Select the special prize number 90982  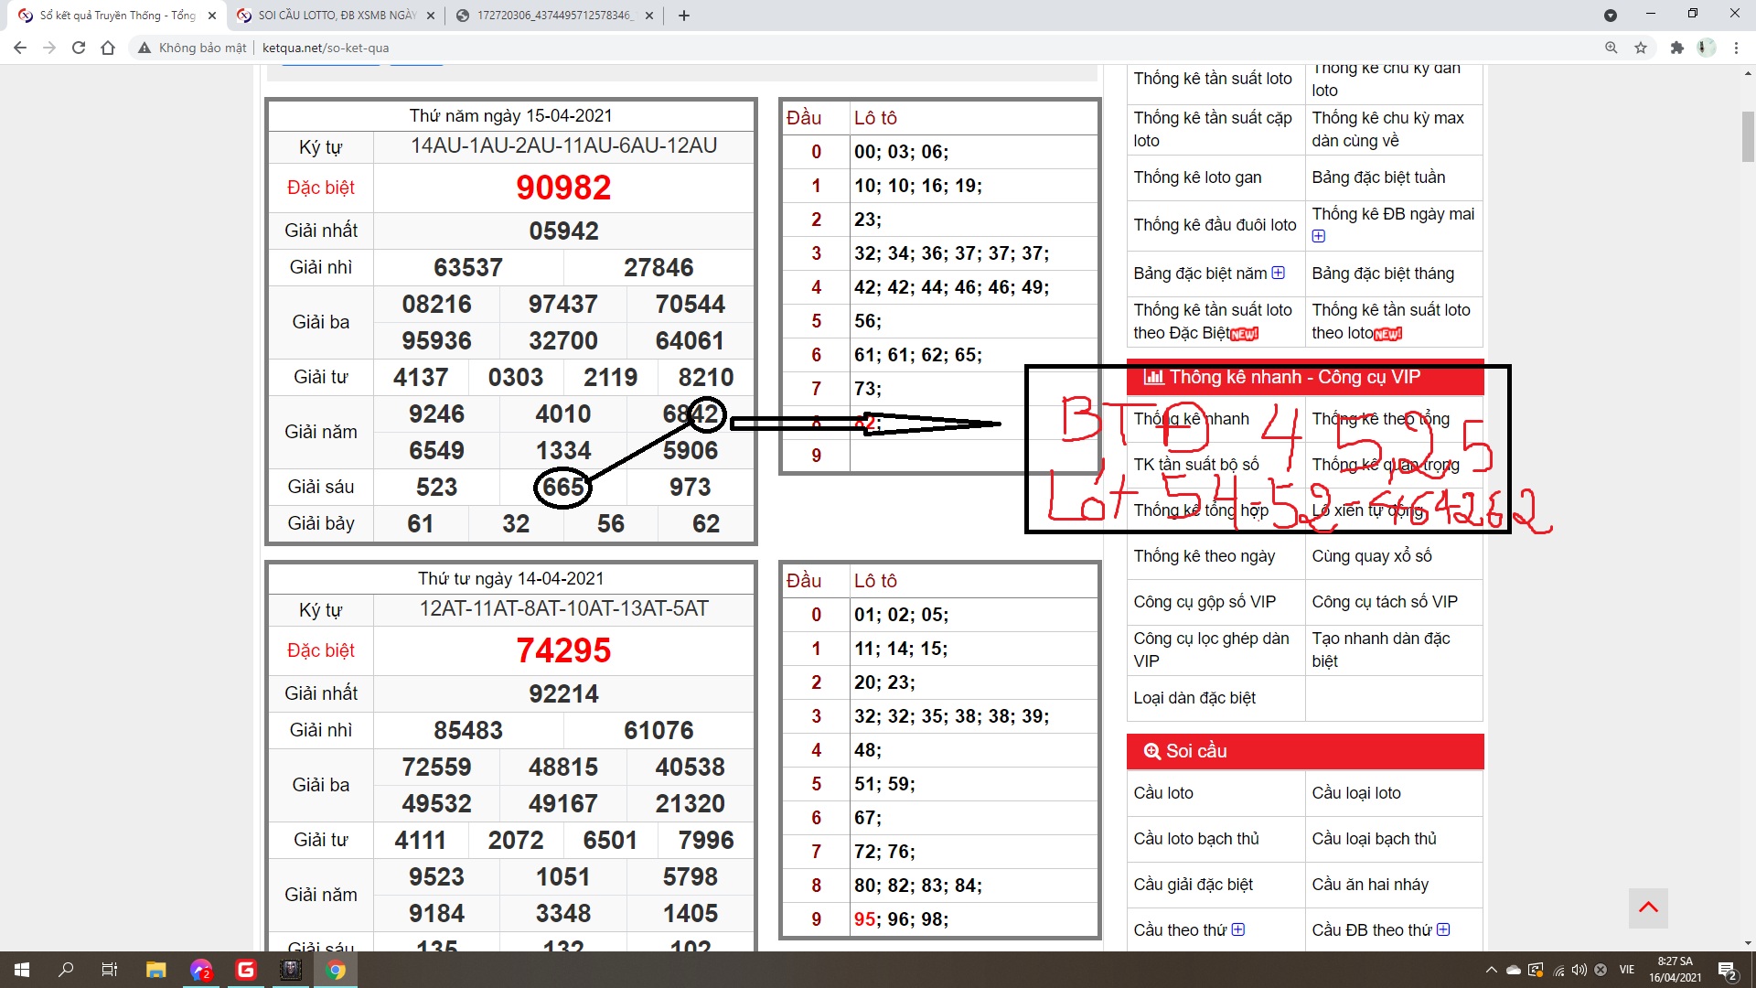pyautogui.click(x=563, y=188)
